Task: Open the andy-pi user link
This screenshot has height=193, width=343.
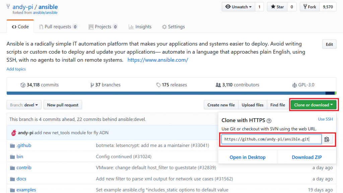Action: tap(23, 7)
